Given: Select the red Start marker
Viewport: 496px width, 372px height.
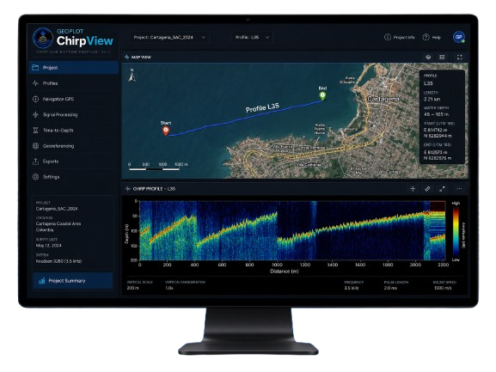Looking at the screenshot, I should [x=166, y=131].
